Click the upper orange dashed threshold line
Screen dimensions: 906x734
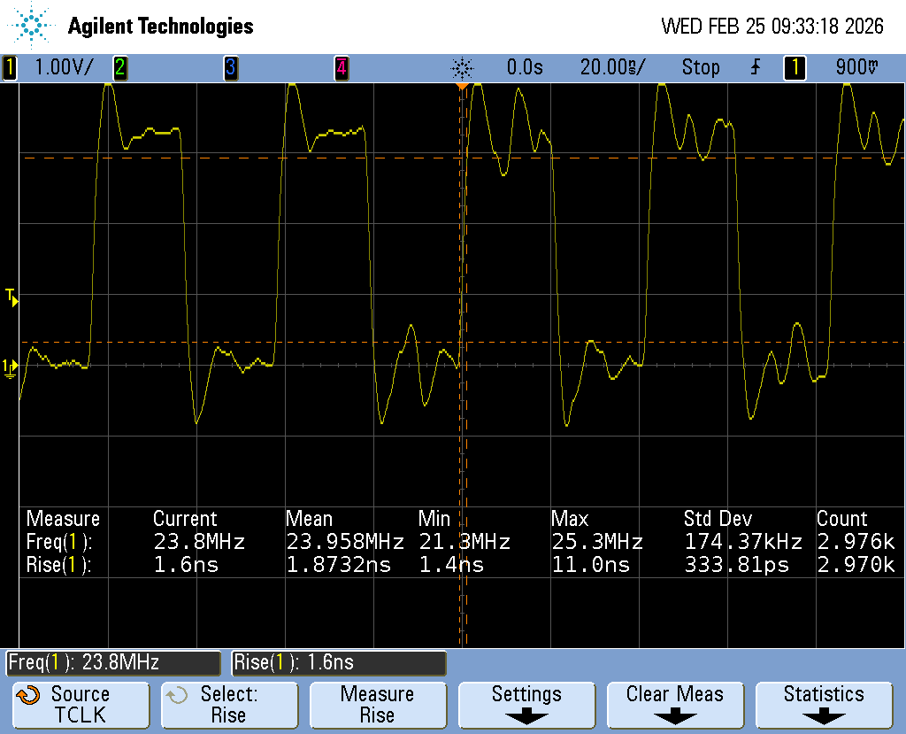pos(265,158)
